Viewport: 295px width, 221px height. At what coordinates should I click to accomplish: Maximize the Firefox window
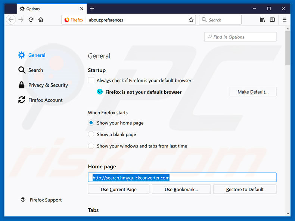point(269,9)
